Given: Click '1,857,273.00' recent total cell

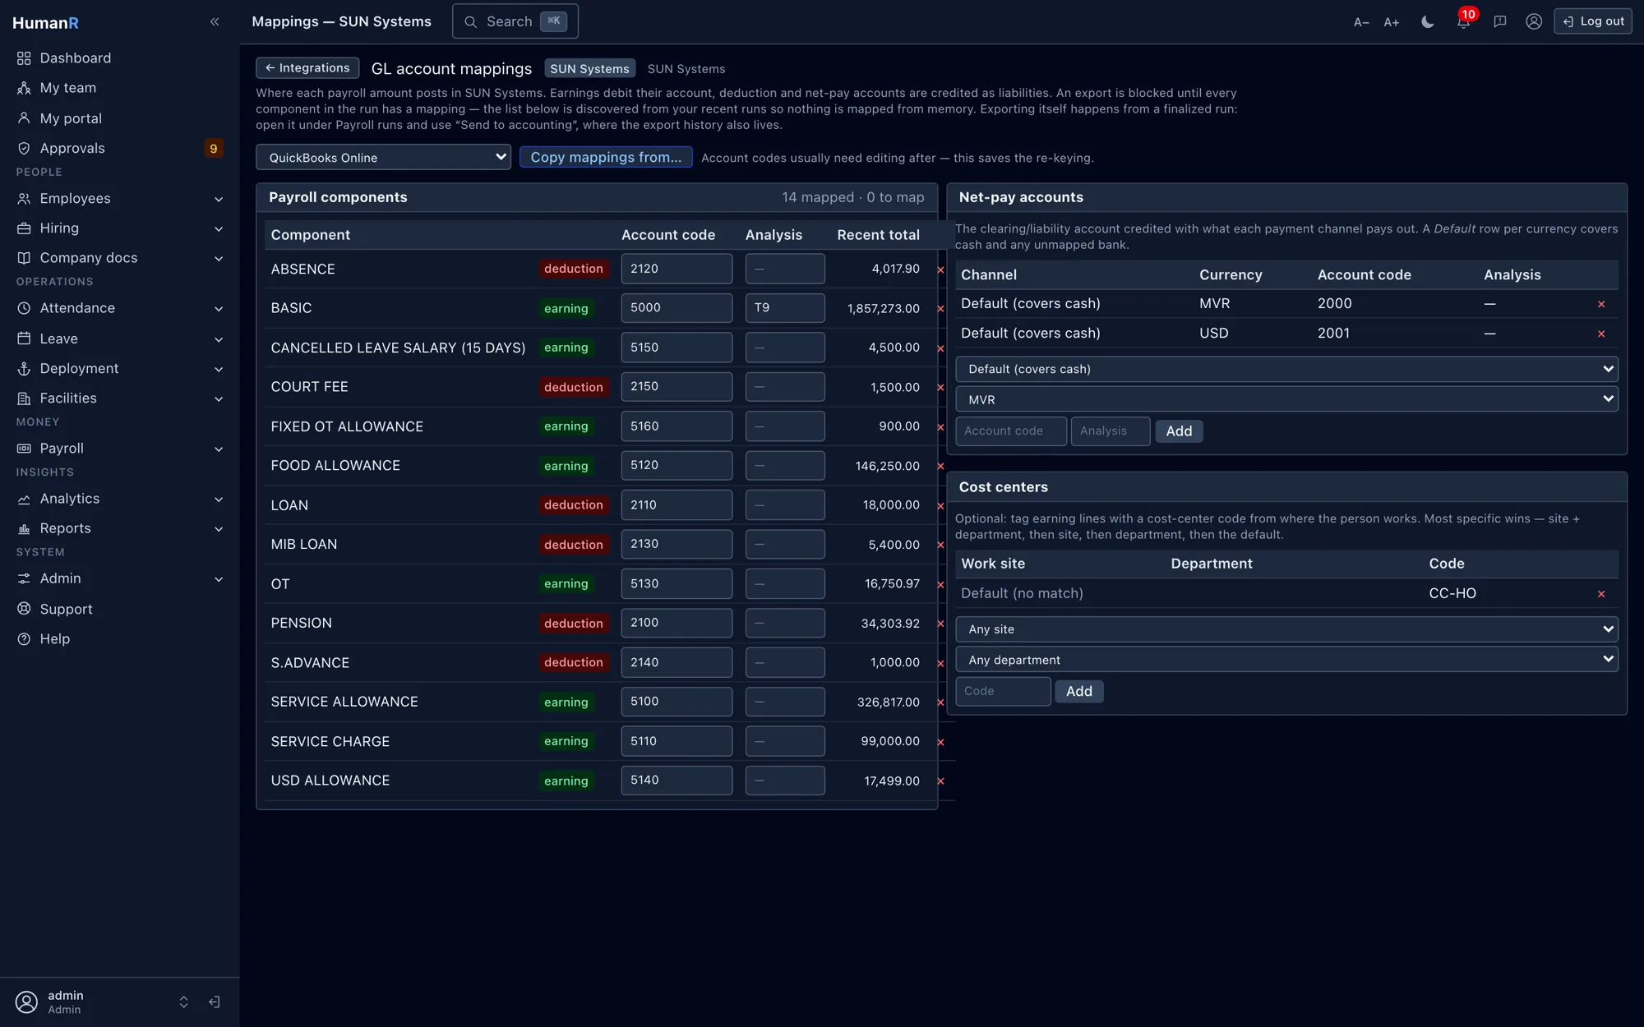Looking at the screenshot, I should coord(883,309).
